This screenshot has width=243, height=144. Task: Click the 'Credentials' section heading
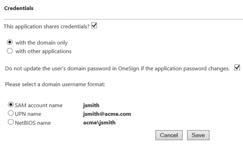click(18, 8)
